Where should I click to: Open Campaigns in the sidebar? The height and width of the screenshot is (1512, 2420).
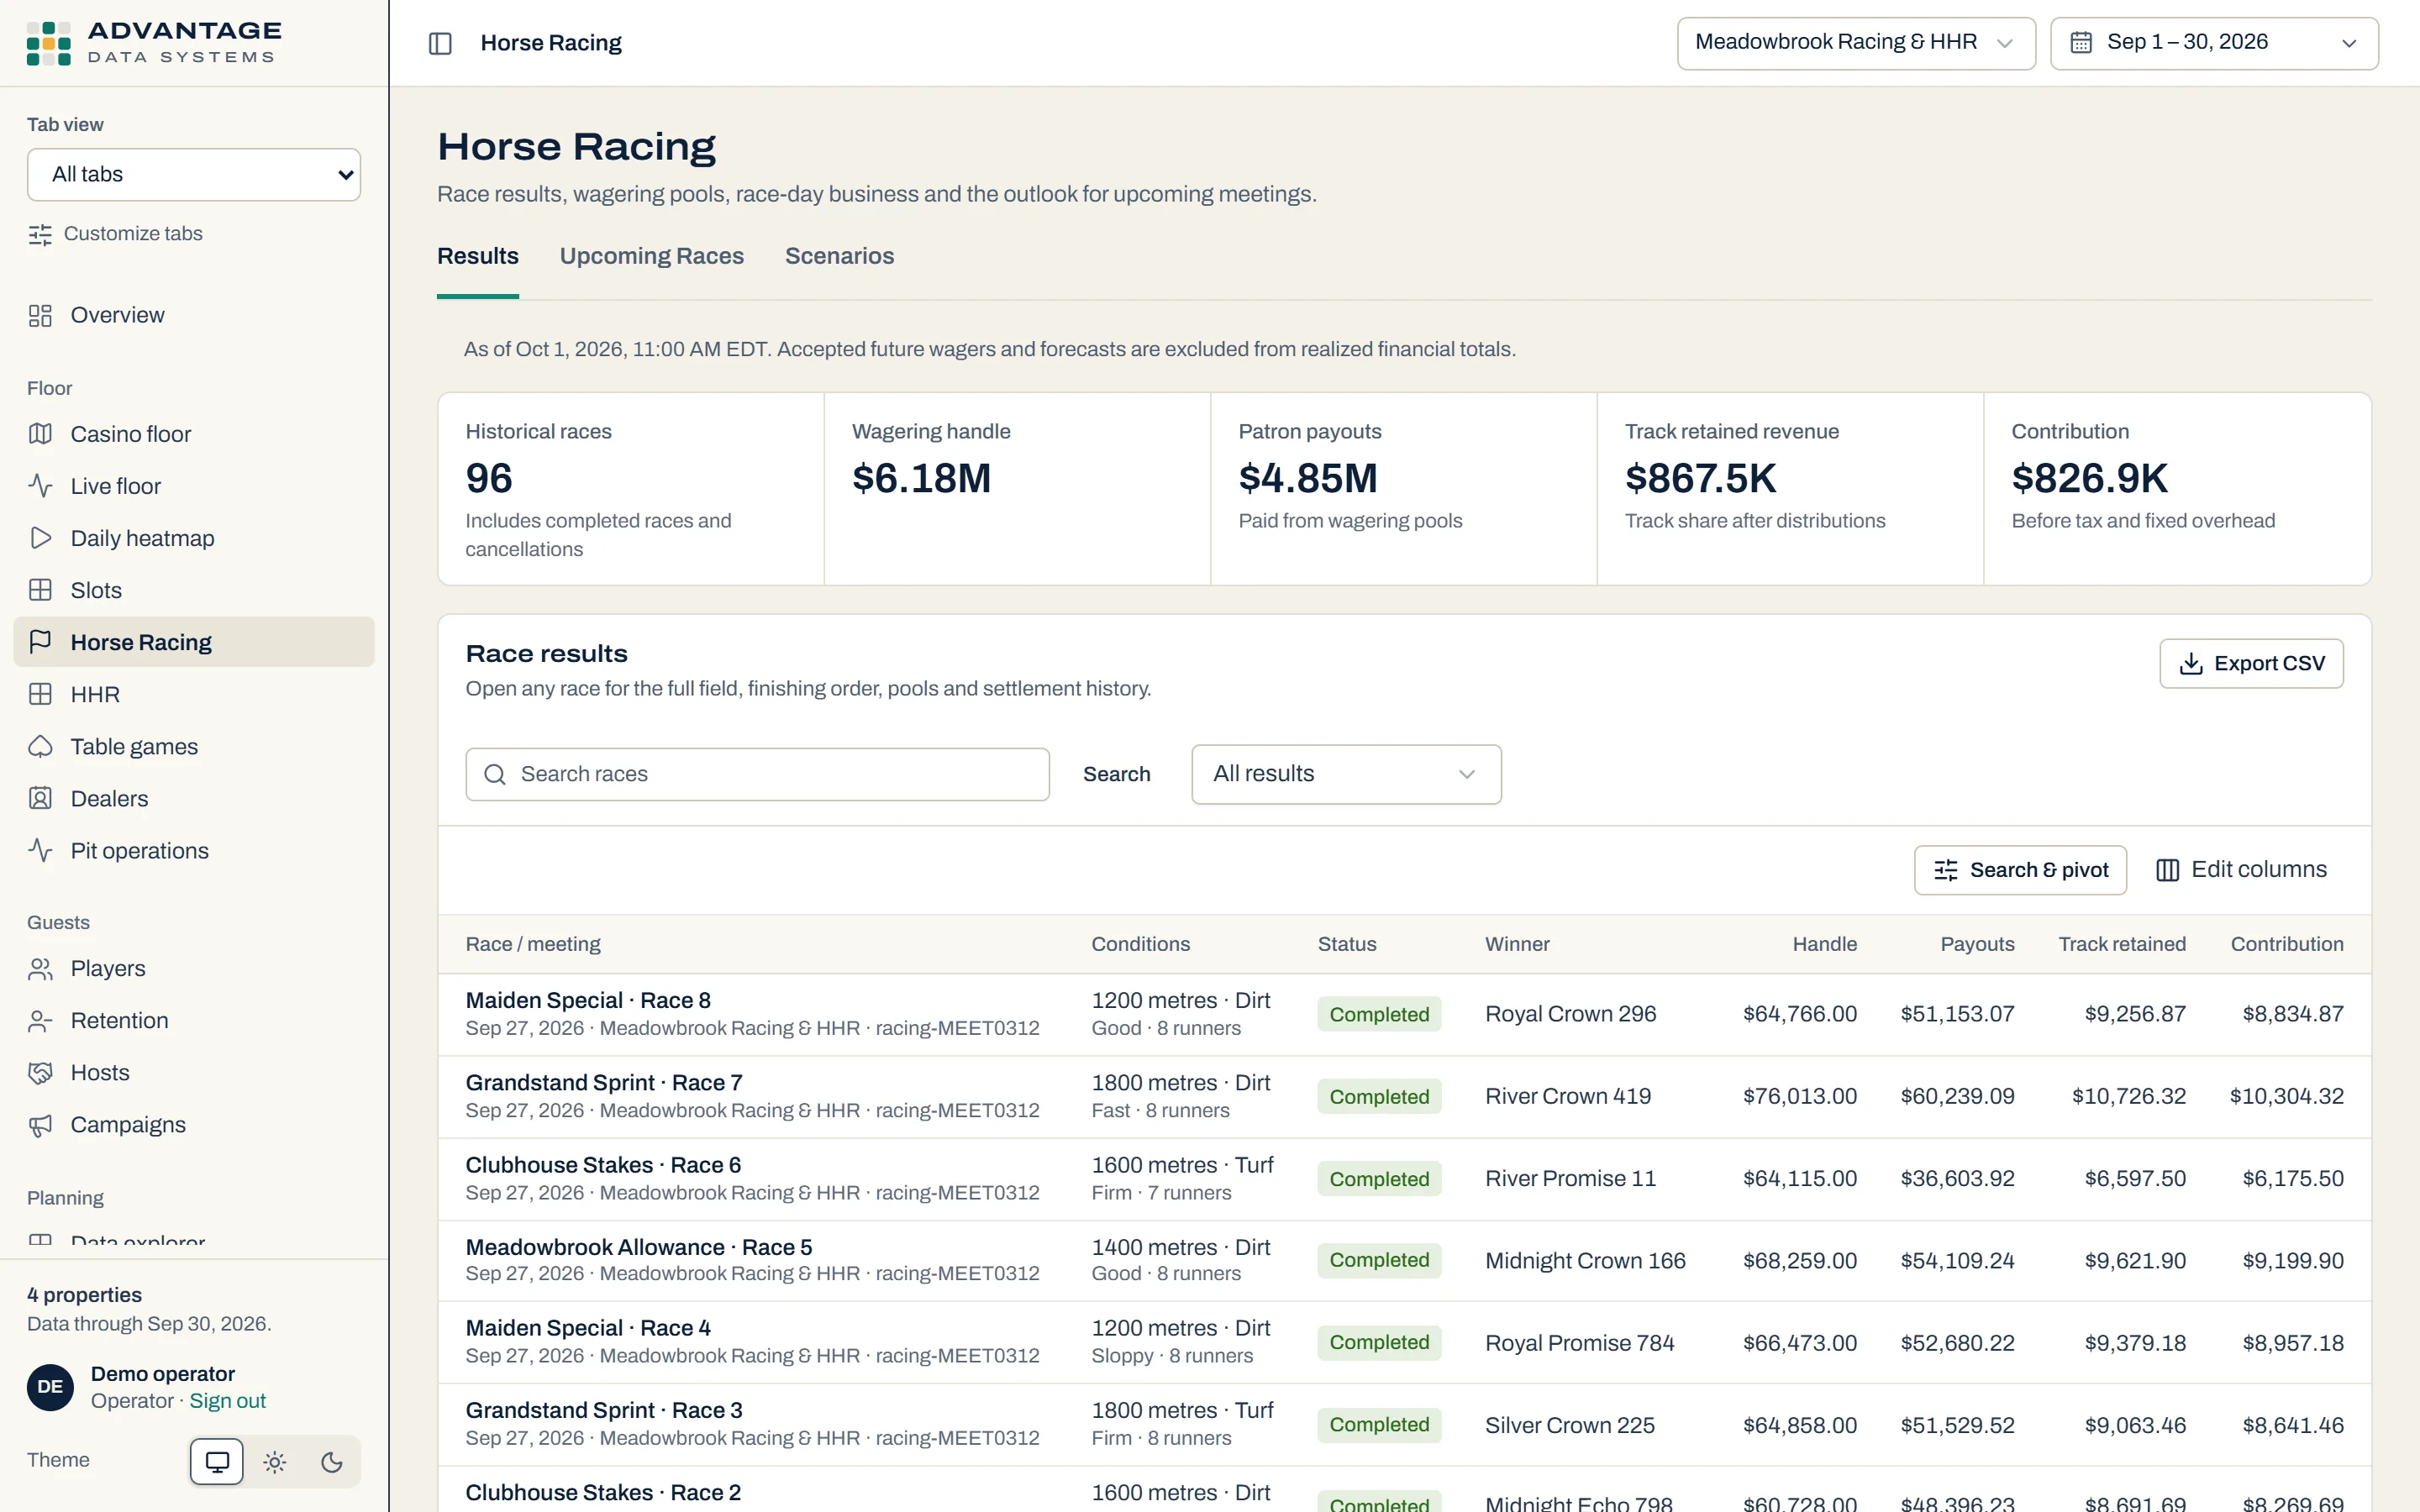[x=194, y=1125]
